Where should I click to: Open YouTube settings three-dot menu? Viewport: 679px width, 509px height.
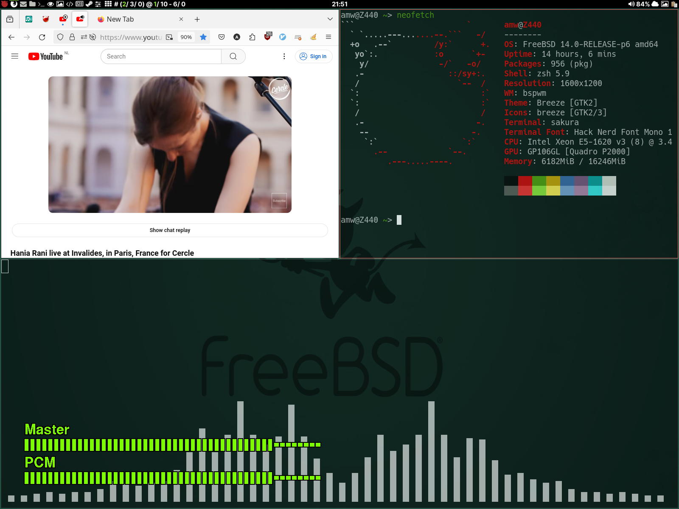pos(284,56)
